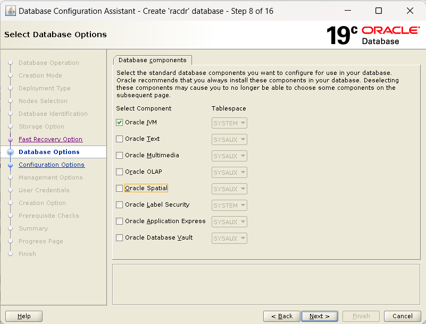The height and width of the screenshot is (324, 426).
Task: Click the Tablespace column heading
Action: [x=229, y=108]
